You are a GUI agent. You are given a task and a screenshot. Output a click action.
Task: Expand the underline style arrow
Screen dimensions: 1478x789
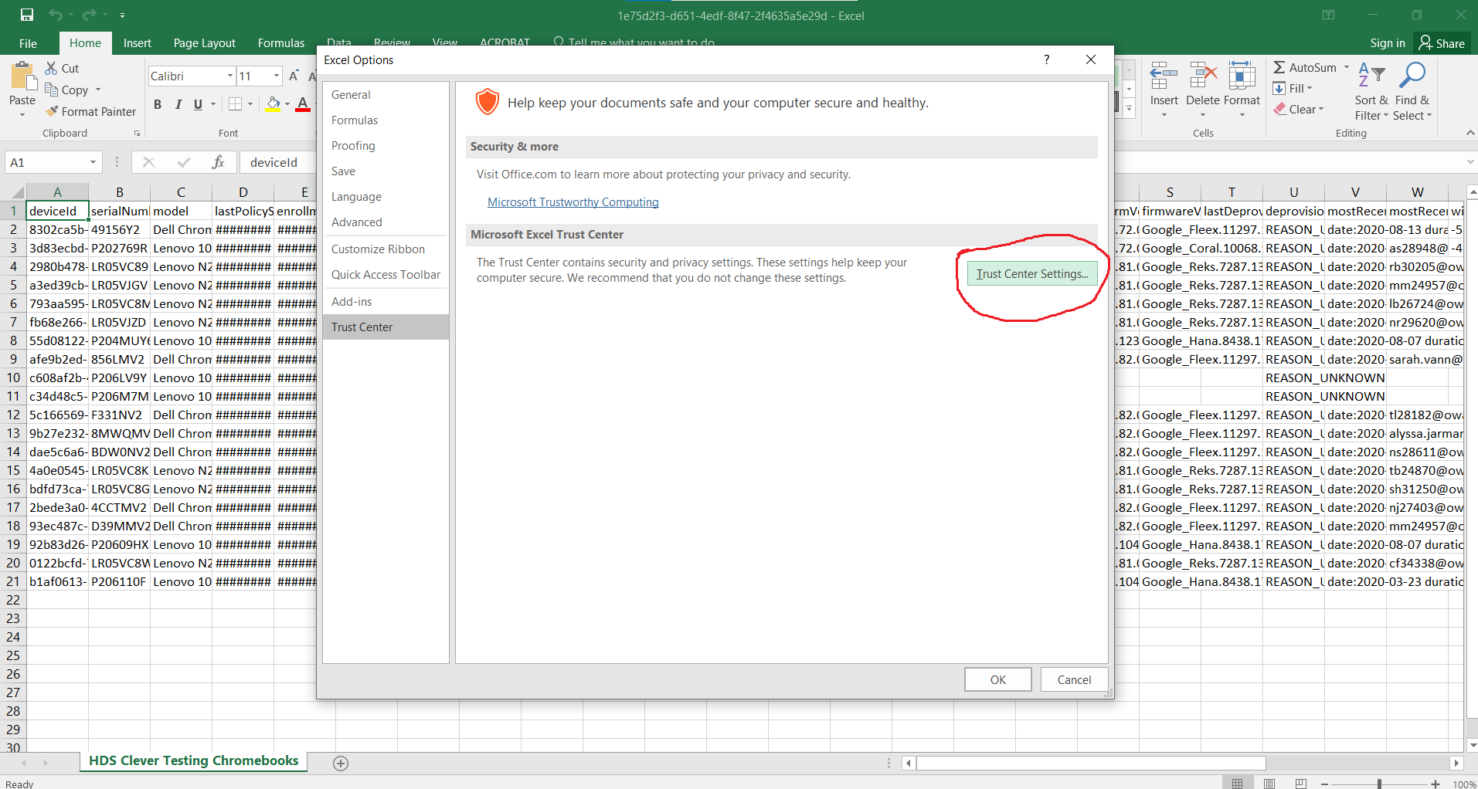point(213,104)
